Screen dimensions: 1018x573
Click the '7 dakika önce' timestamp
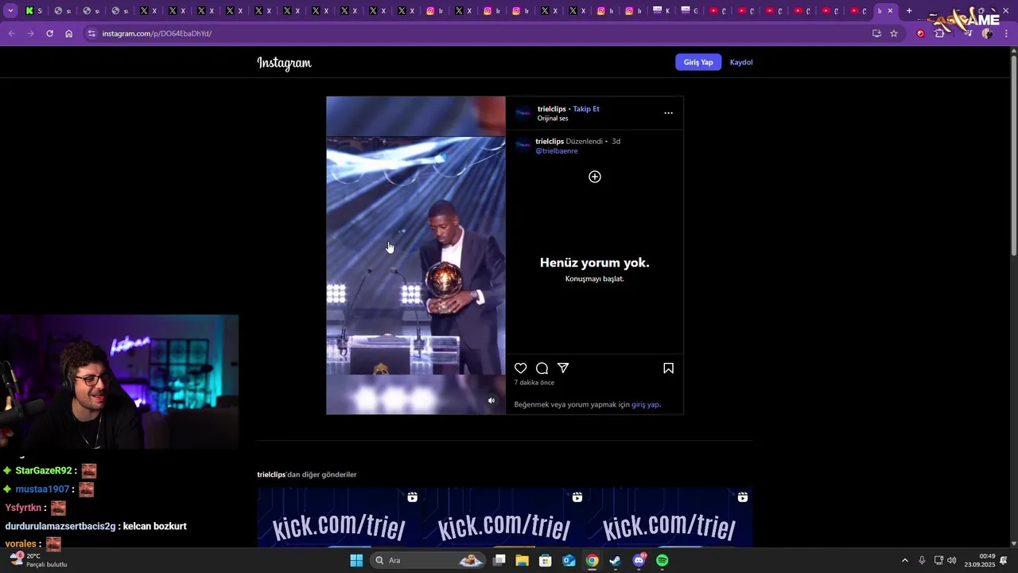pyautogui.click(x=534, y=383)
